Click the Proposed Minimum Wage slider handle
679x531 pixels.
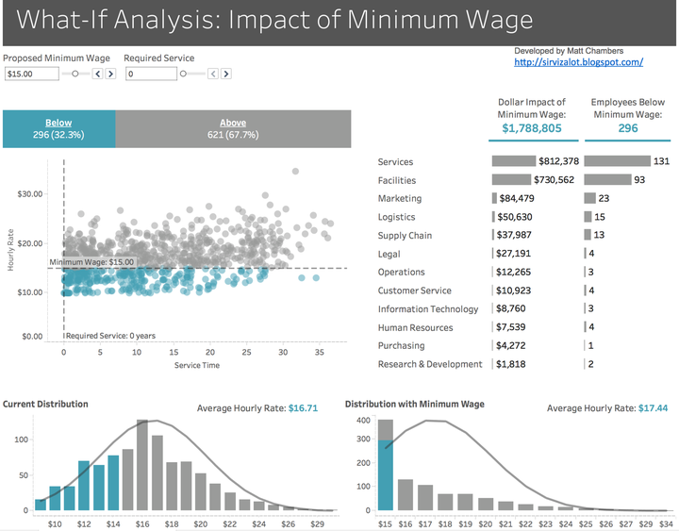75,74
